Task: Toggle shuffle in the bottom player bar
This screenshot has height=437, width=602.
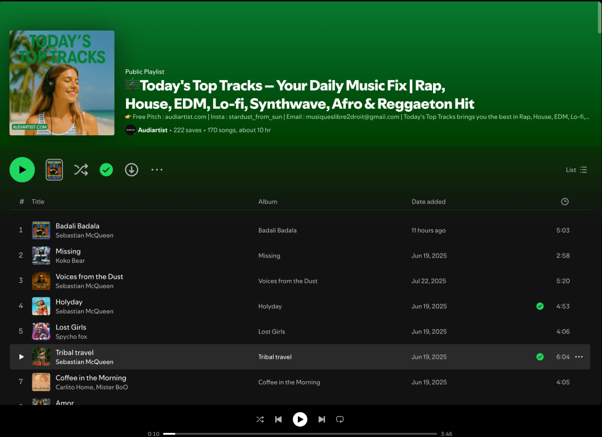Action: (x=260, y=419)
